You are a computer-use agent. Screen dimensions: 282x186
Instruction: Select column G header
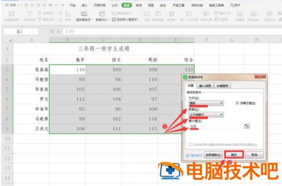pos(232,40)
